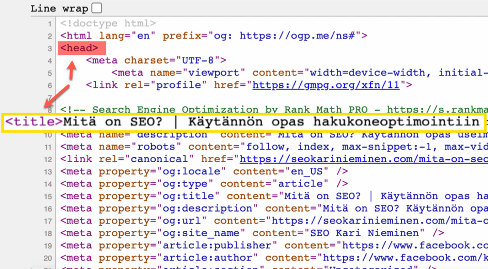Click the <!doctype html> text on line 1

(108, 23)
